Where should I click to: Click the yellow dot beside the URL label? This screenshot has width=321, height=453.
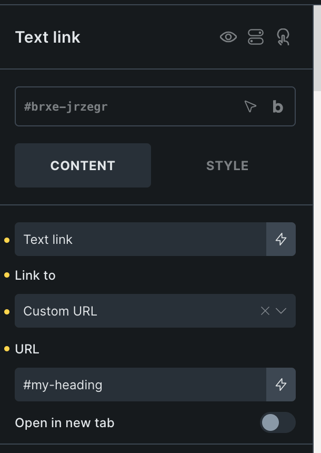pos(7,349)
